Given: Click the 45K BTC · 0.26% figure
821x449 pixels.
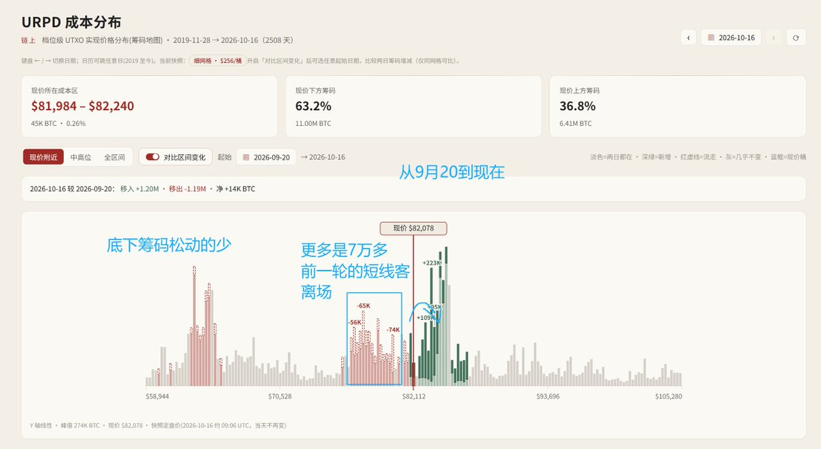Looking at the screenshot, I should [58, 124].
